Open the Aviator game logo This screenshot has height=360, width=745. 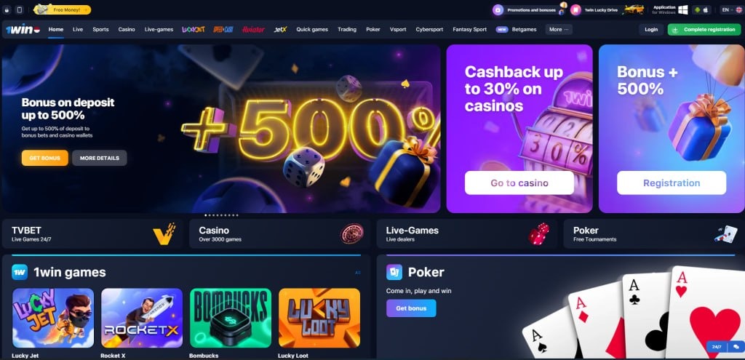click(253, 29)
